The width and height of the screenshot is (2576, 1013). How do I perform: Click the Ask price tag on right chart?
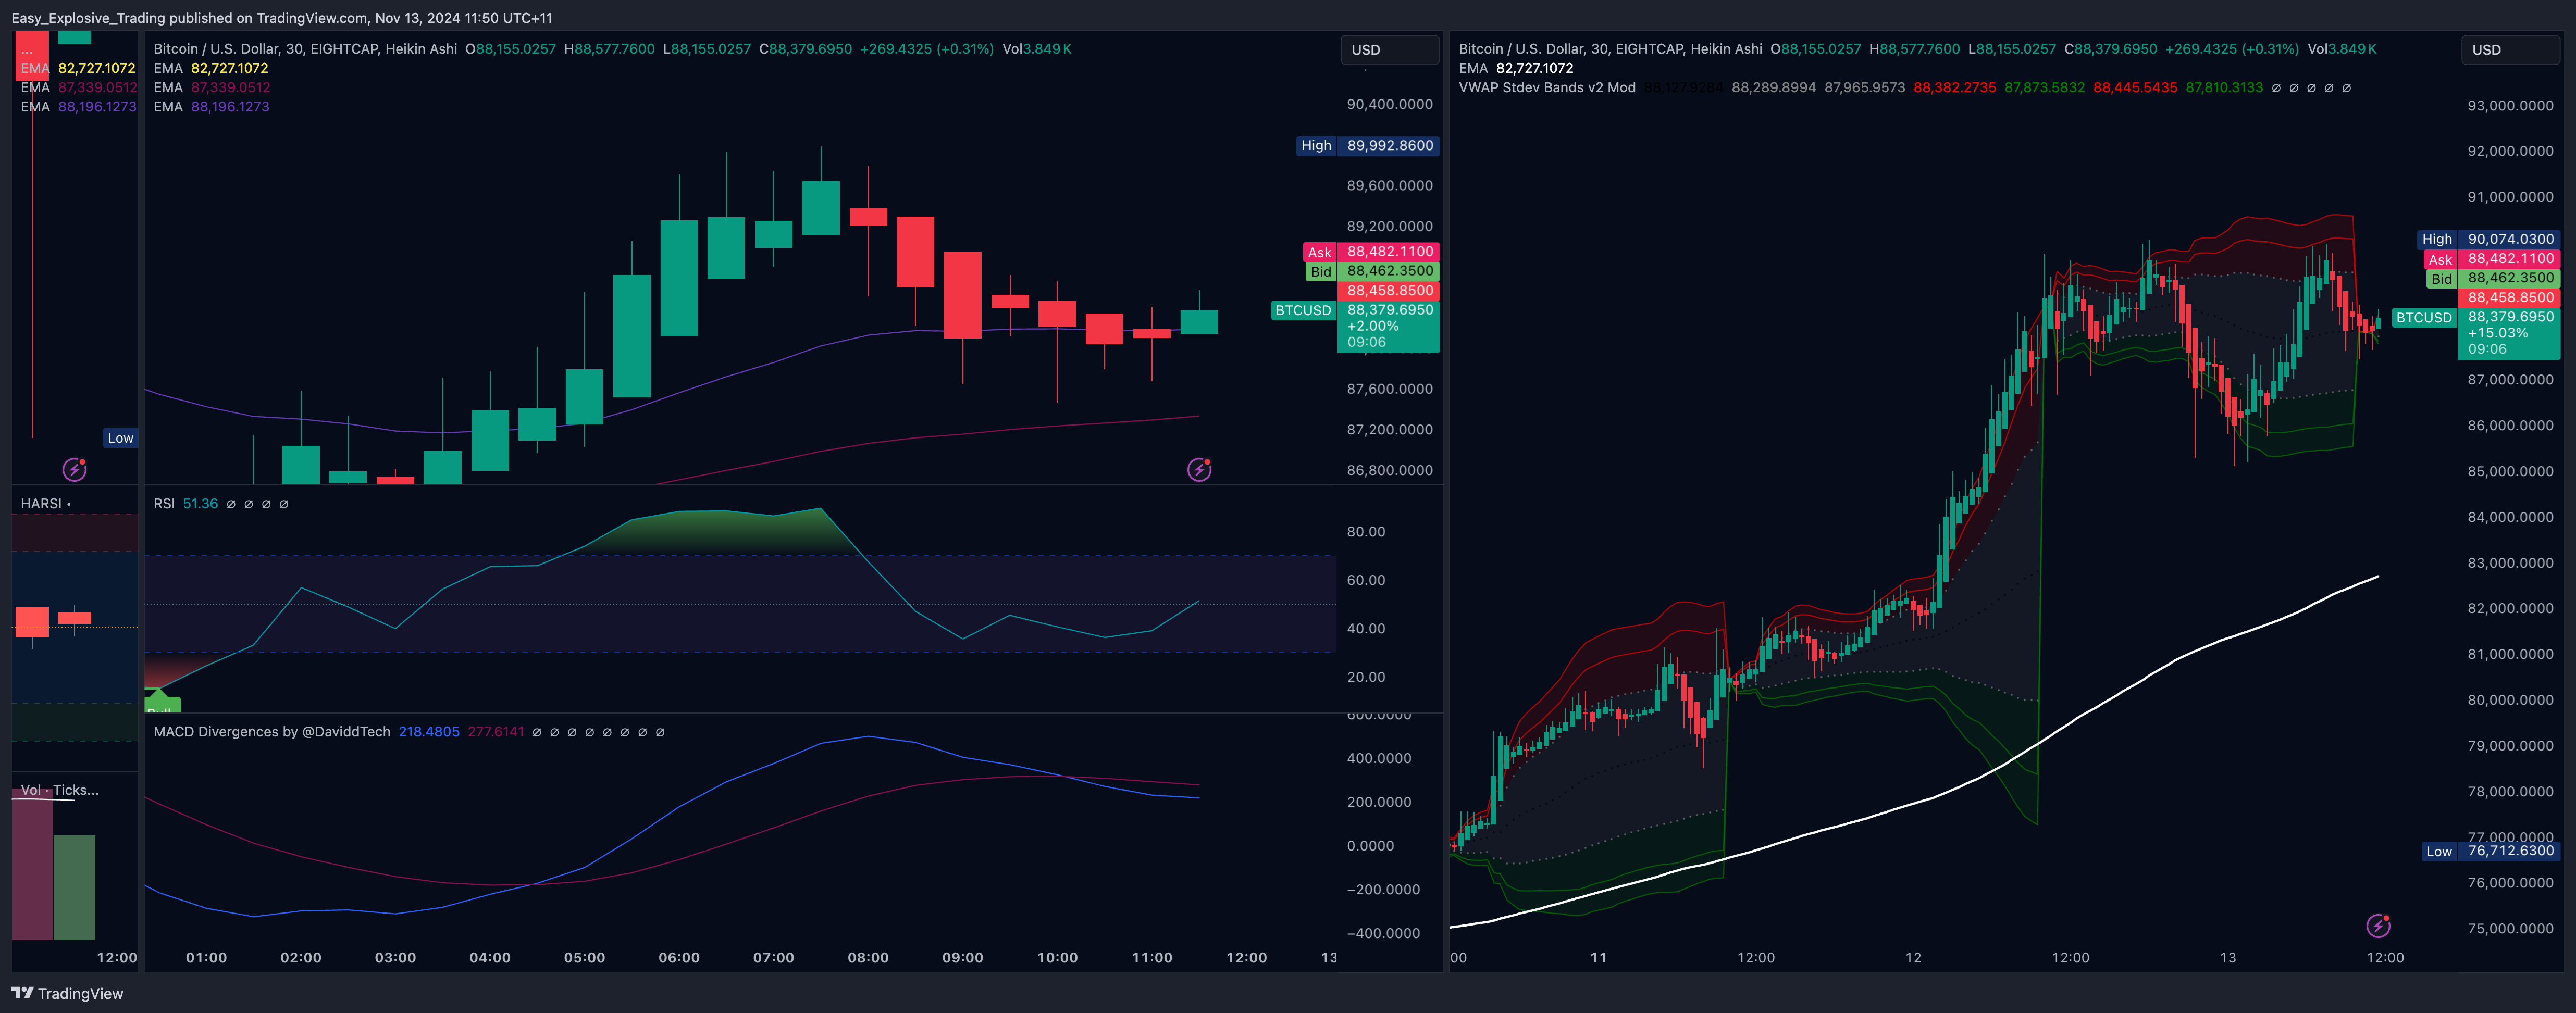(2492, 259)
